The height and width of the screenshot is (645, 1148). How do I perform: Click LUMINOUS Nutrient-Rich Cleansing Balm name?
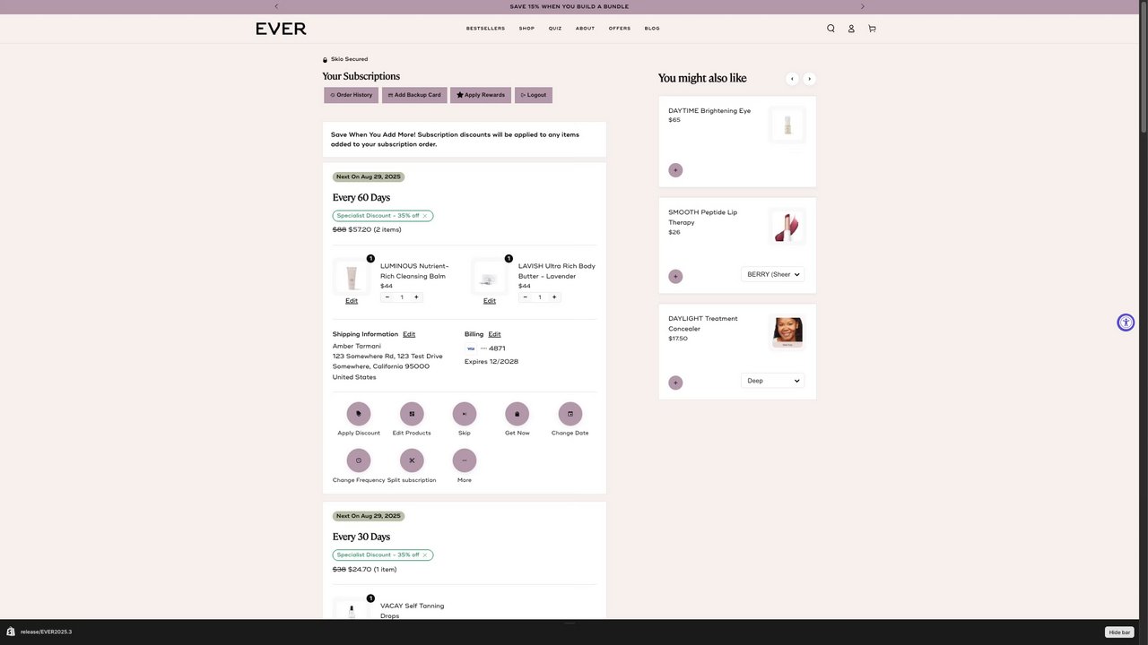point(414,271)
